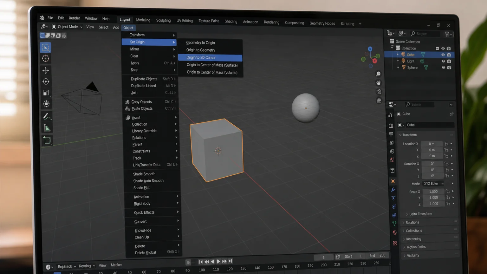The height and width of the screenshot is (274, 487).
Task: Click the Select Box tool
Action: pyautogui.click(x=45, y=48)
